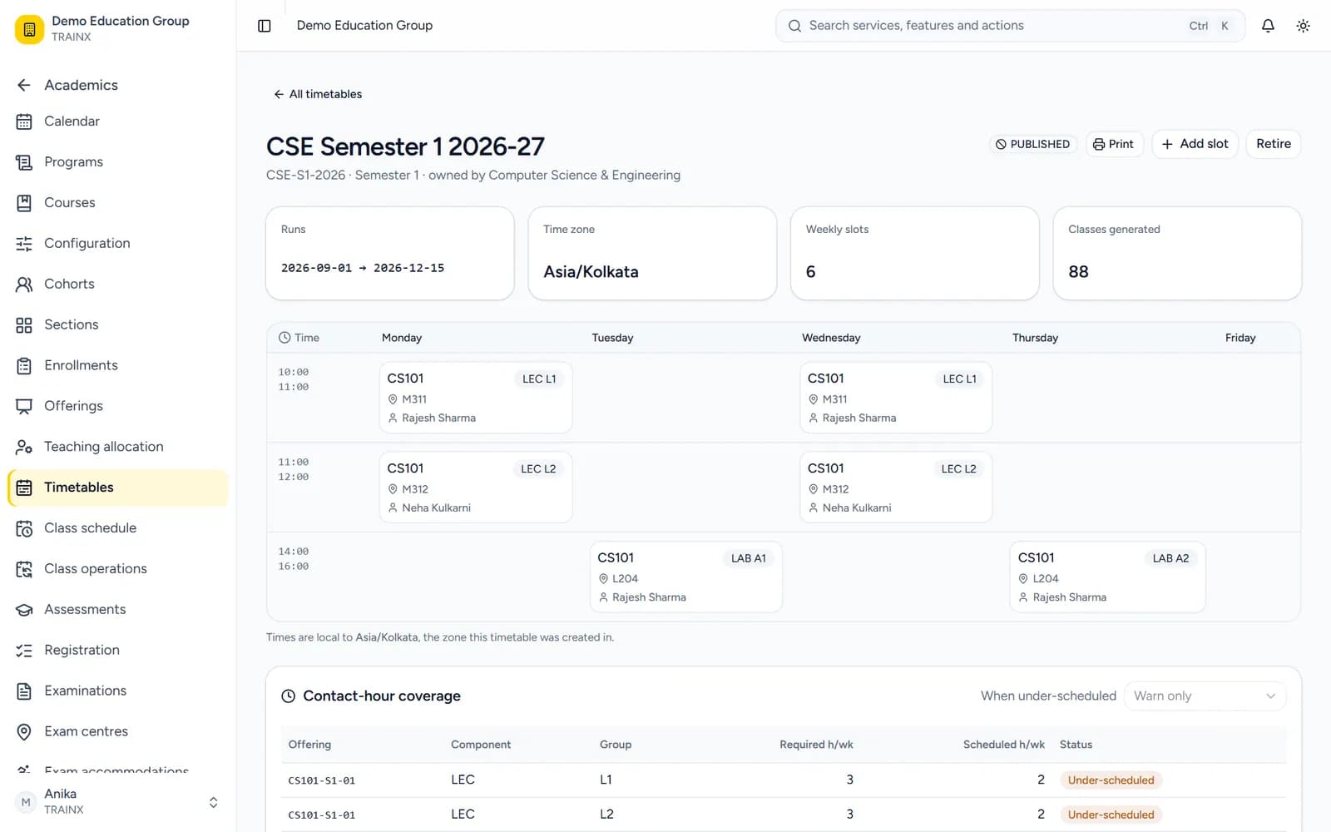Open Examinations in the sidebar
This screenshot has width=1331, height=832.
118,691
